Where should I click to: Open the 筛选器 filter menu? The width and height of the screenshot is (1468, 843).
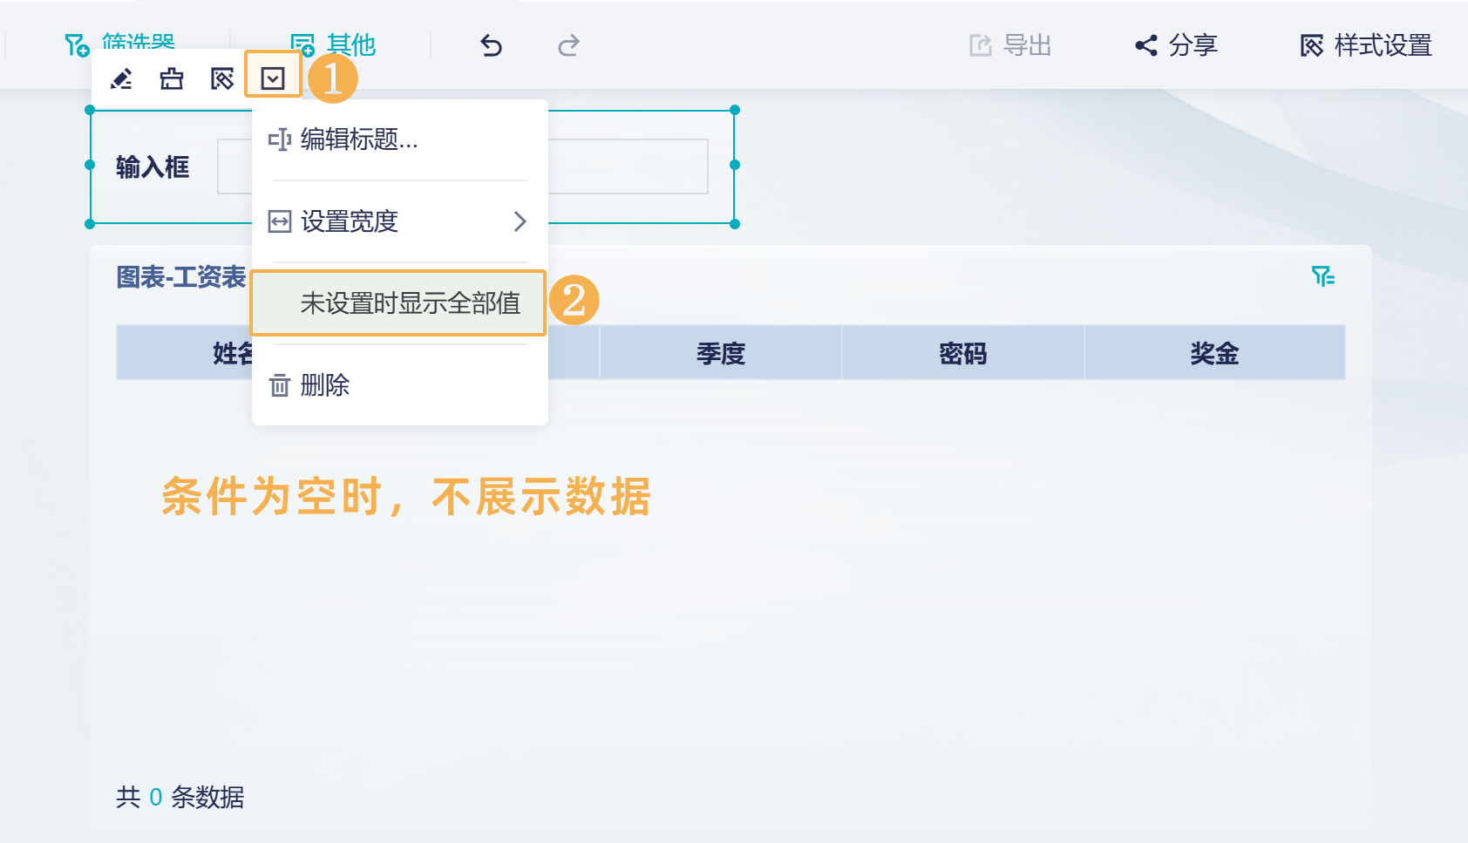coord(119,44)
